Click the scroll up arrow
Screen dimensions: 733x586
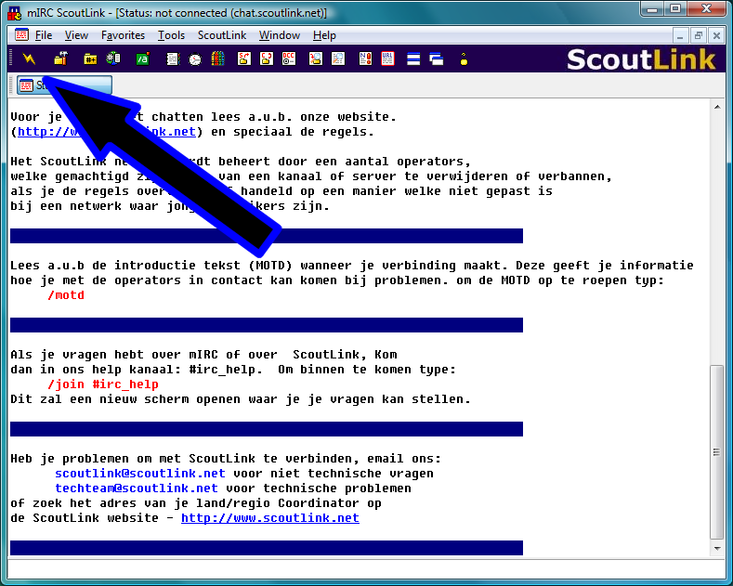tap(717, 107)
